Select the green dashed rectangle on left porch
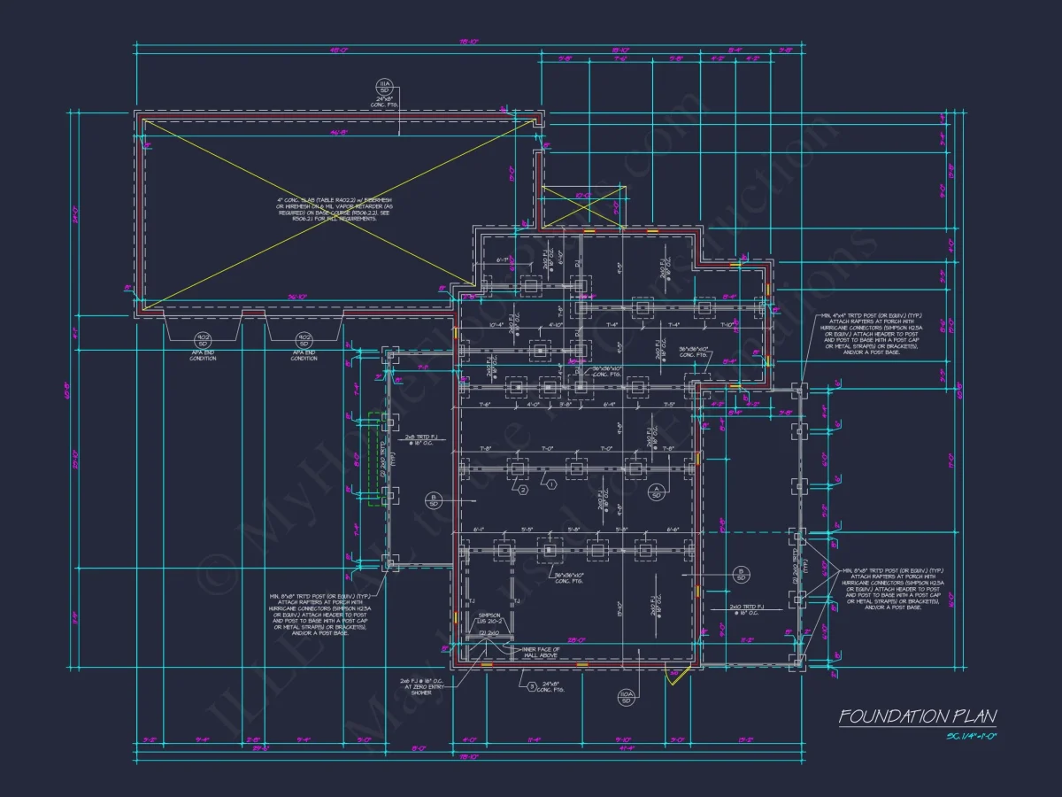 pyautogui.click(x=375, y=459)
